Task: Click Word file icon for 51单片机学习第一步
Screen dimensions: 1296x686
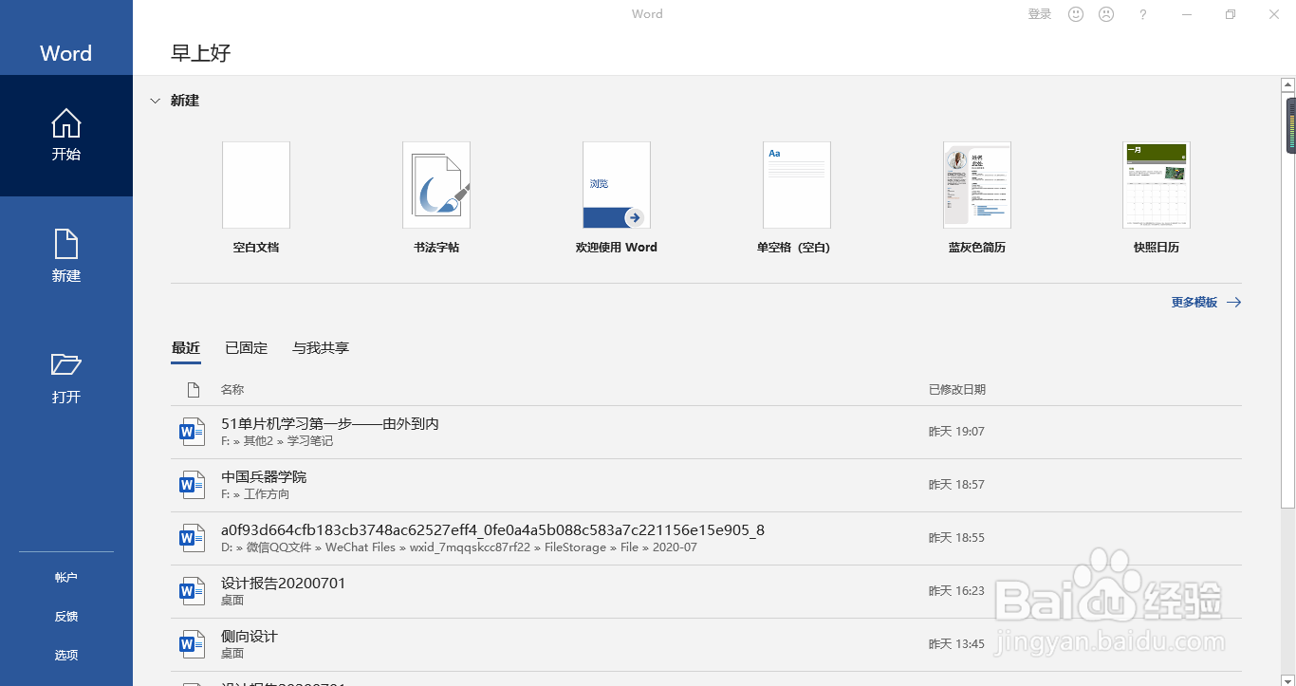Action: tap(193, 433)
